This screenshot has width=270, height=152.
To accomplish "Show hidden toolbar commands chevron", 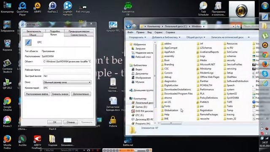I will click(248, 38).
